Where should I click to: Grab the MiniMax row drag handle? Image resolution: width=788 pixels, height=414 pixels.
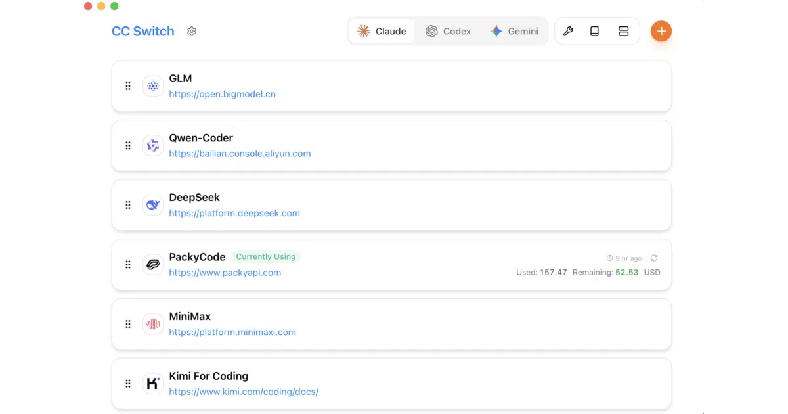pos(128,324)
